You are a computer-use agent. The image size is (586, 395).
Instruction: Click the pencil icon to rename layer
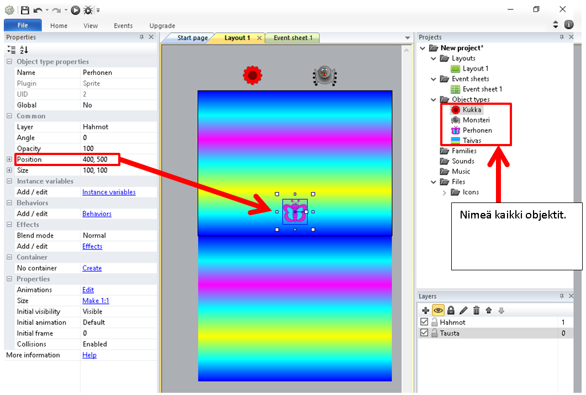point(463,311)
